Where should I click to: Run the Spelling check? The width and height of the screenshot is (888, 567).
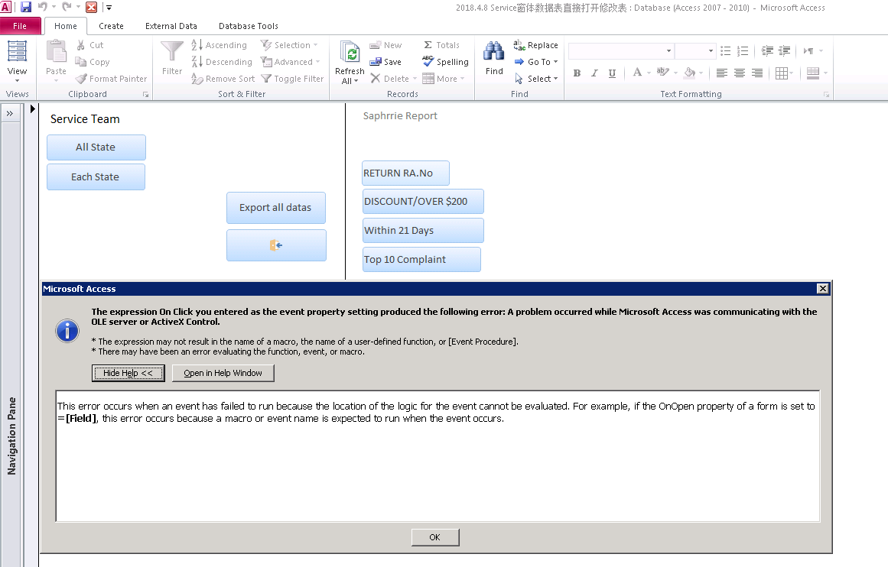tap(446, 62)
